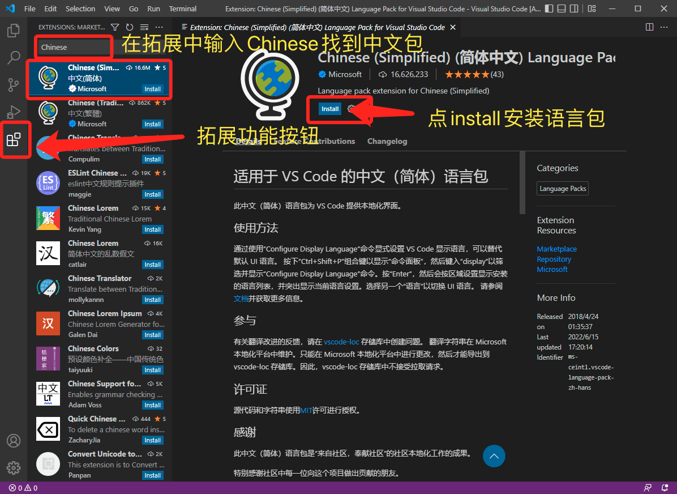This screenshot has width=677, height=494.
Task: Open the Explorer view in activity bar
Action: [14, 30]
